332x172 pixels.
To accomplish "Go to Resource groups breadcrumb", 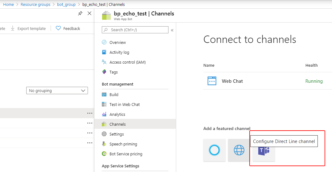I will click(x=35, y=4).
